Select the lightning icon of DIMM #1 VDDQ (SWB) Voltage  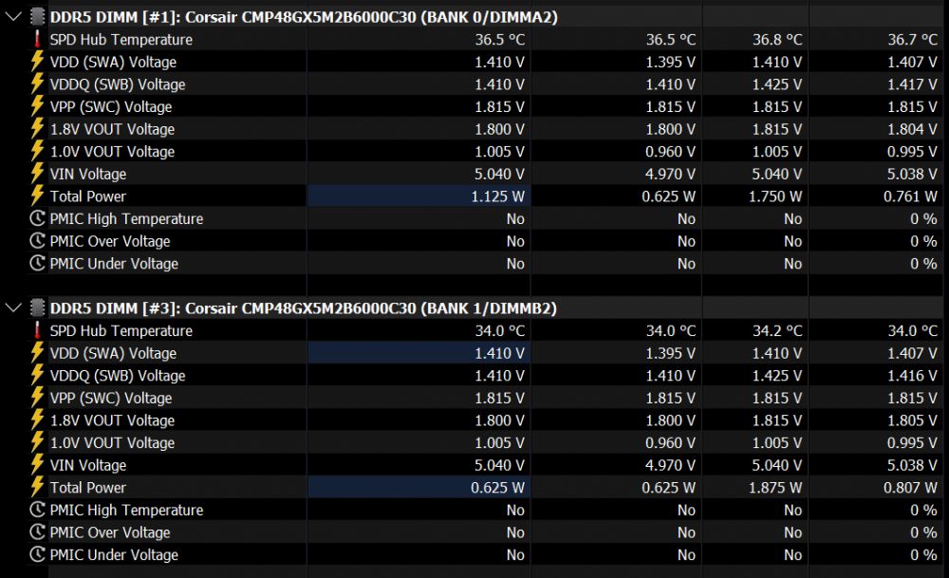(38, 84)
